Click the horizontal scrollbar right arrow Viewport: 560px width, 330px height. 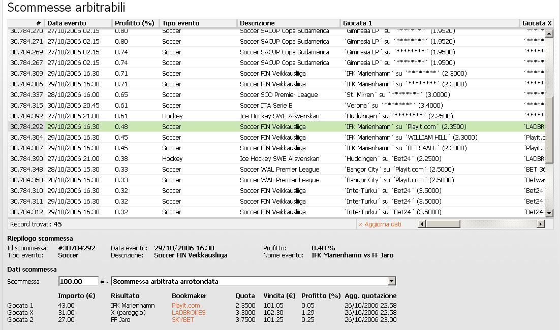(x=541, y=224)
